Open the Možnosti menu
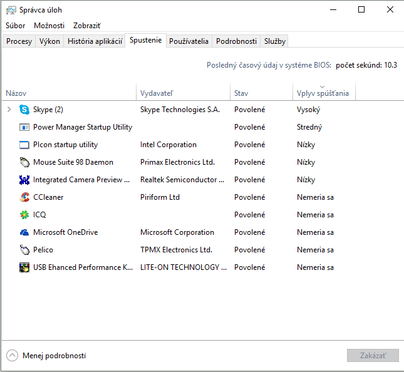This screenshot has height=372, width=404. click(x=49, y=26)
